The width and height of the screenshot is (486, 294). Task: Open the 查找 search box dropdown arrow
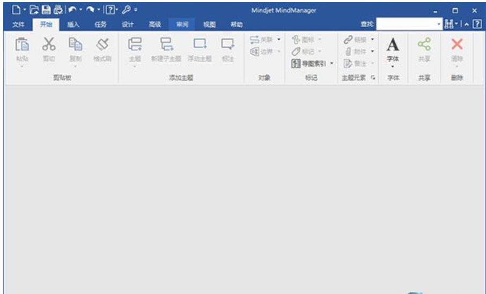pos(439,24)
